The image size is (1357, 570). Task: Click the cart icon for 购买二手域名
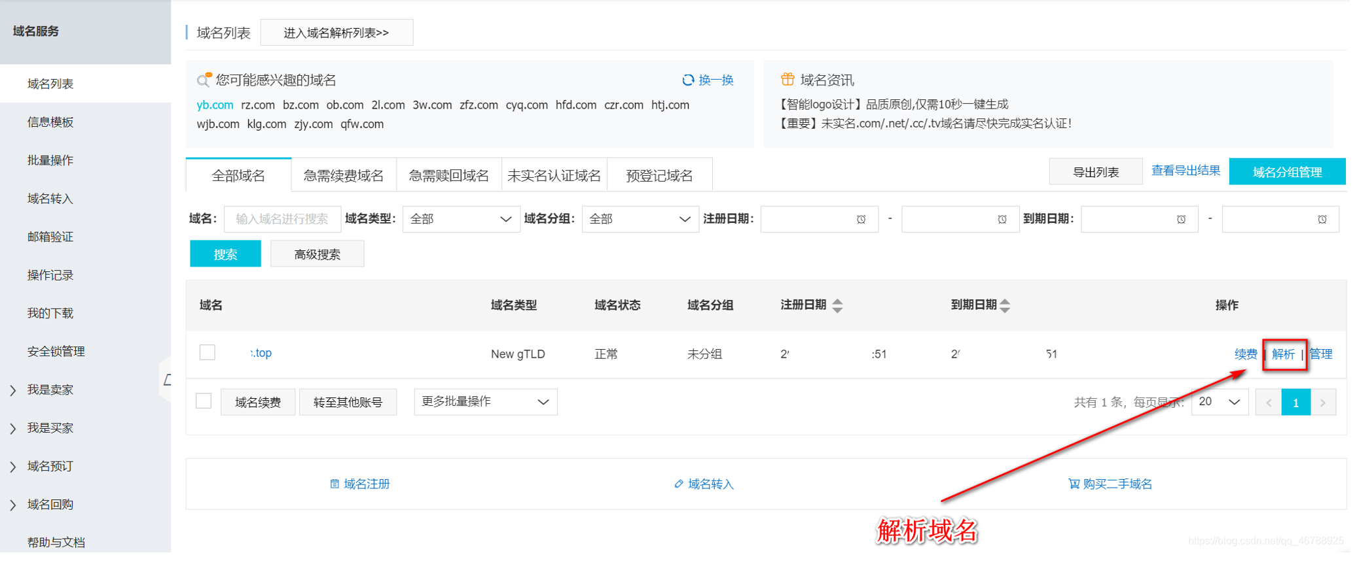(1074, 484)
